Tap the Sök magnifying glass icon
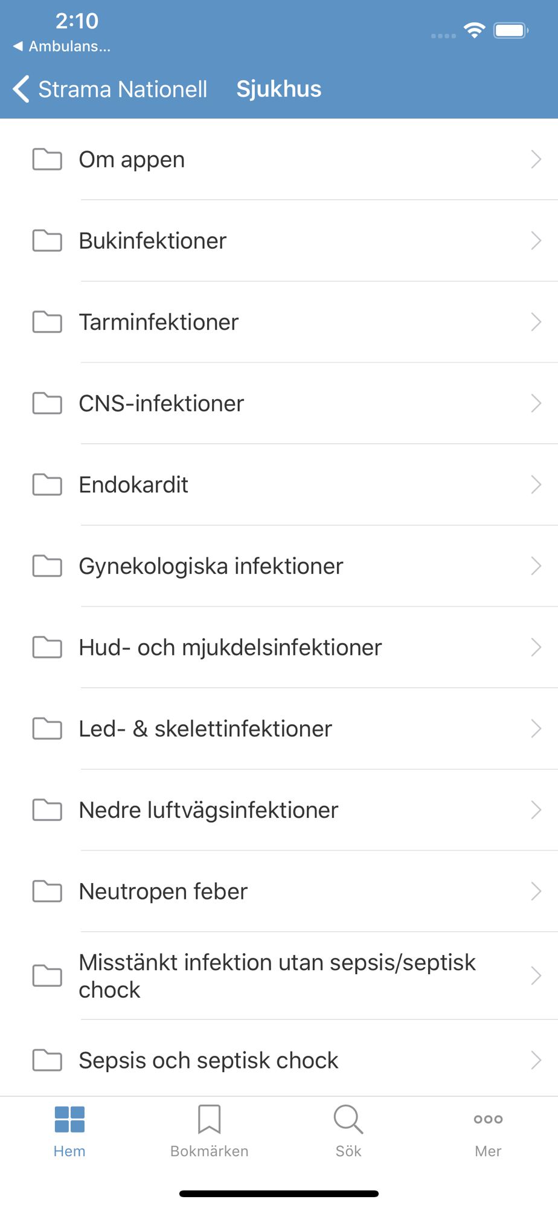 pos(348,1119)
